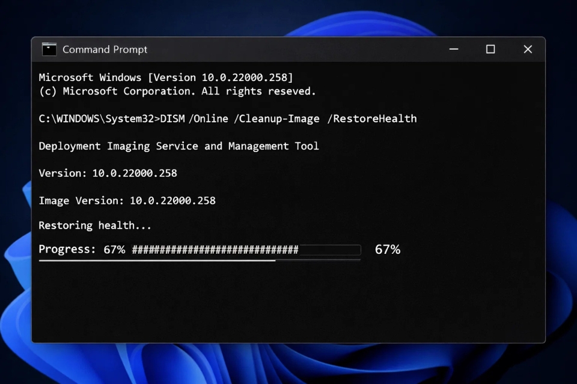Minimize the Command Prompt window
Viewport: 577px width, 384px height.
click(454, 49)
